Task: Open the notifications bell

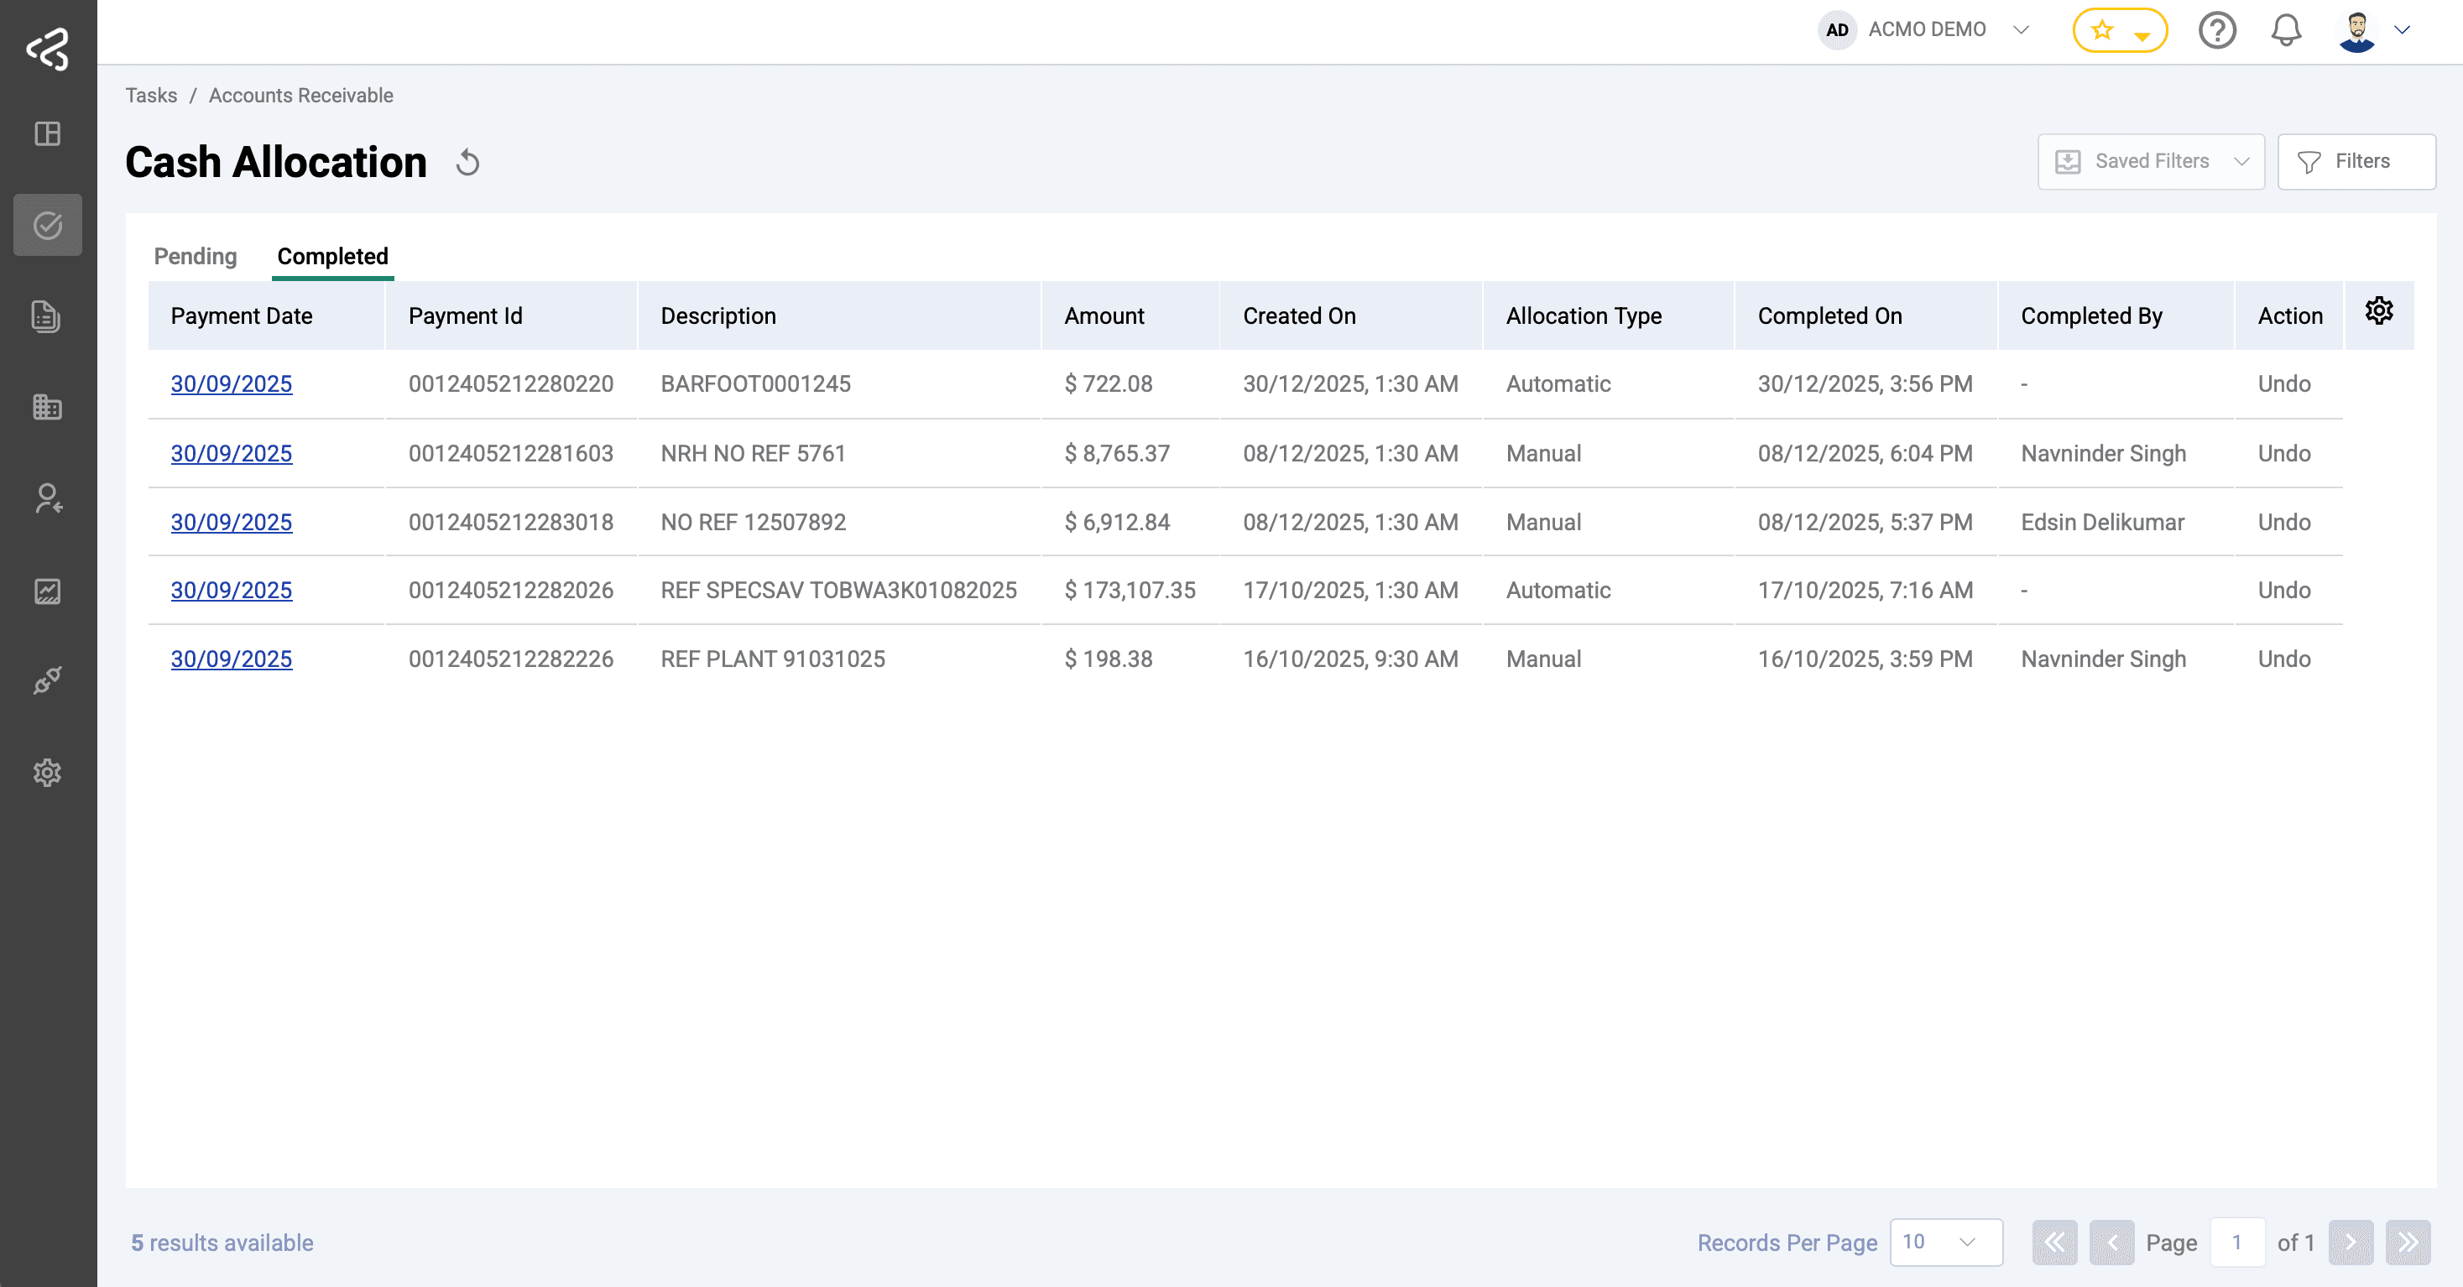Action: pyautogui.click(x=2285, y=29)
